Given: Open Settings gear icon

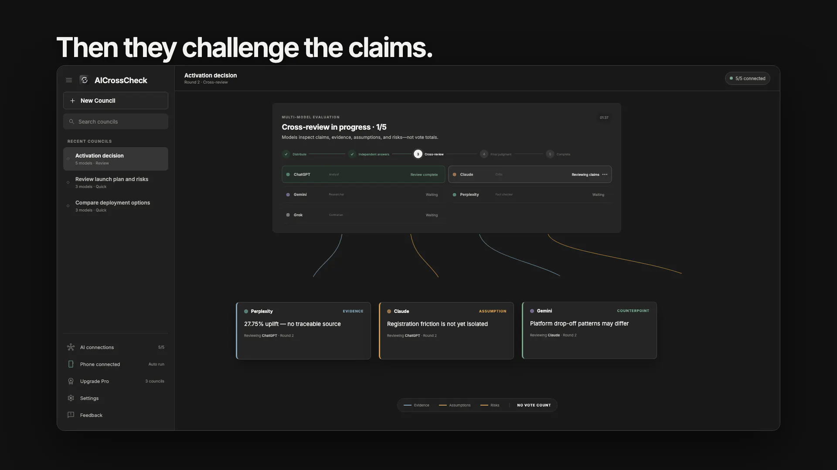Looking at the screenshot, I should 71,398.
